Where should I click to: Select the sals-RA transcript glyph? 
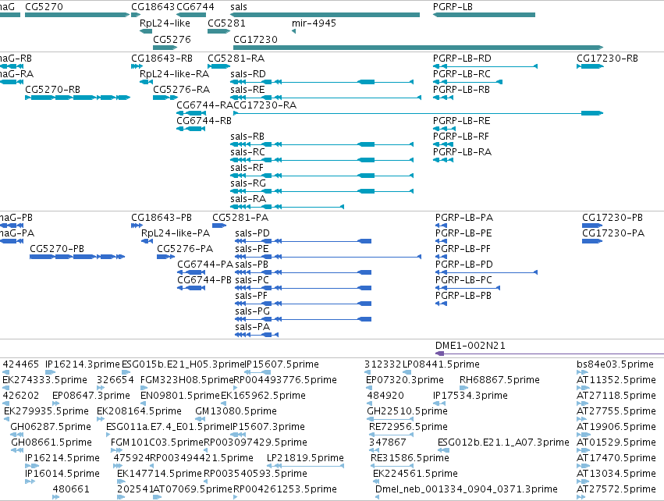(x=287, y=207)
